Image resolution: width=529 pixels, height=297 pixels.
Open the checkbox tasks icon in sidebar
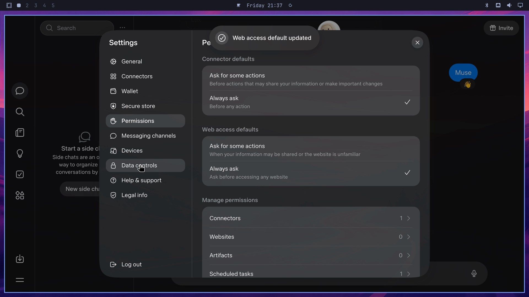point(20,174)
